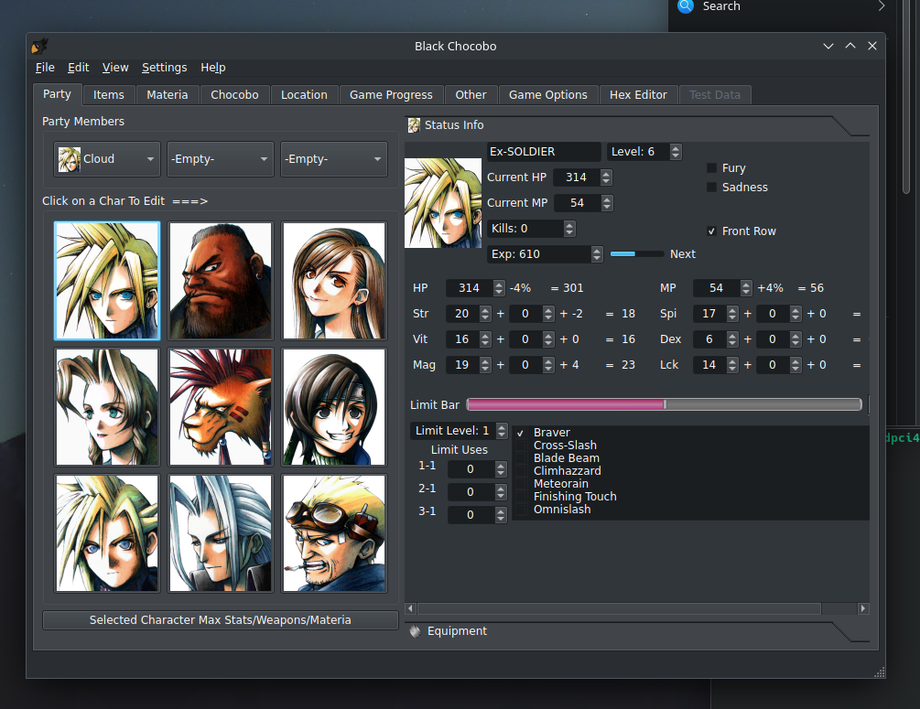Increase Level spinner with up arrow
This screenshot has height=709, width=920.
point(676,148)
